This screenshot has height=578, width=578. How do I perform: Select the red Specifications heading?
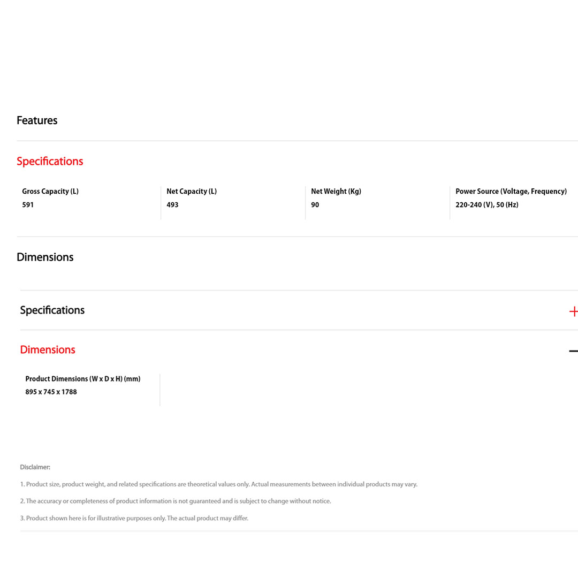pyautogui.click(x=50, y=161)
